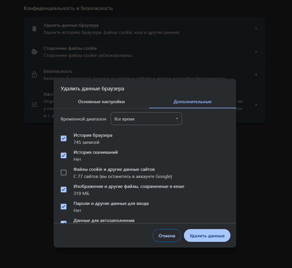This screenshot has width=292, height=268.
Task: Open the Временной диапазон dropdown
Action: coord(146,119)
